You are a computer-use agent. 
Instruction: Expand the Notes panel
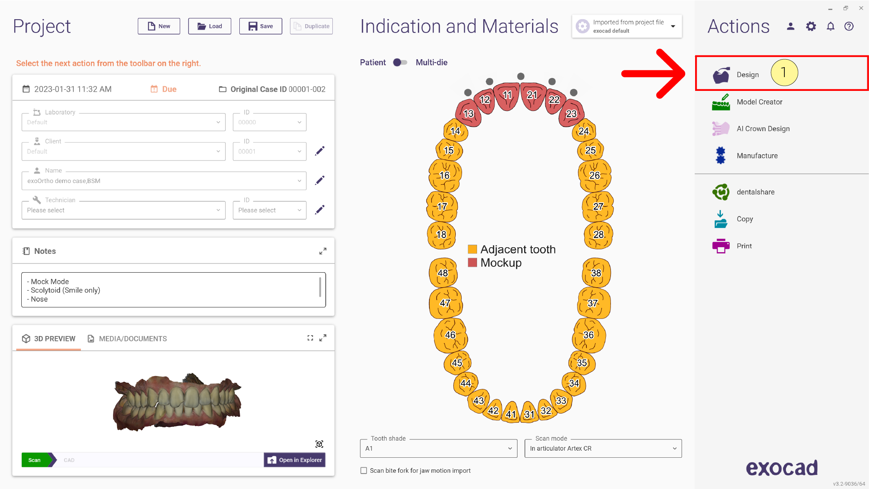click(x=323, y=251)
